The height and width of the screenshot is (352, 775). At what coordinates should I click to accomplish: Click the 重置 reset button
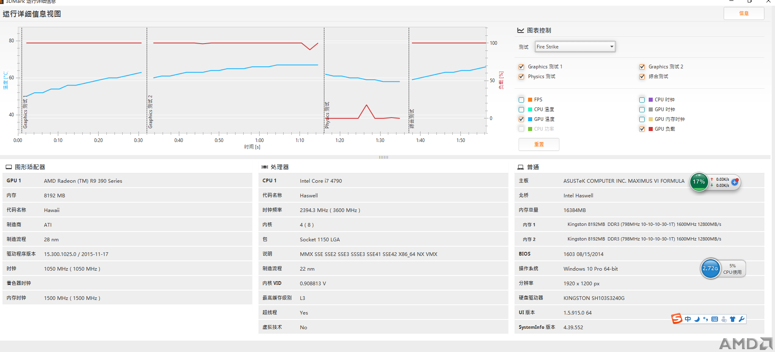click(539, 144)
